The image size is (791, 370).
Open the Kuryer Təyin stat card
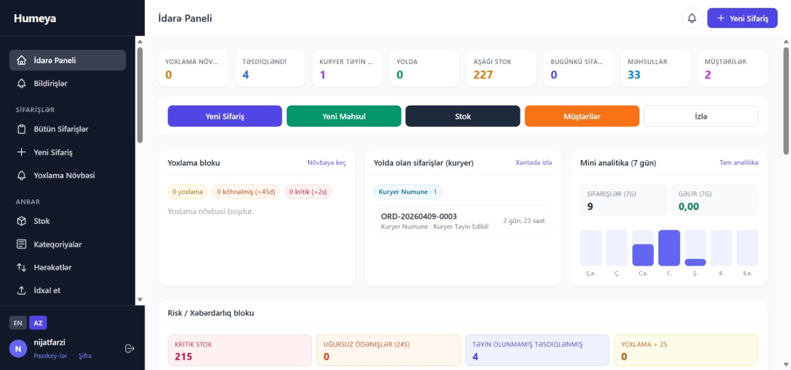tap(348, 69)
